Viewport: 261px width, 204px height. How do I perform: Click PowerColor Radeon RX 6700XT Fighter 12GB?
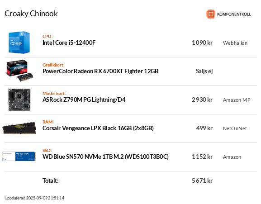[x=100, y=71]
